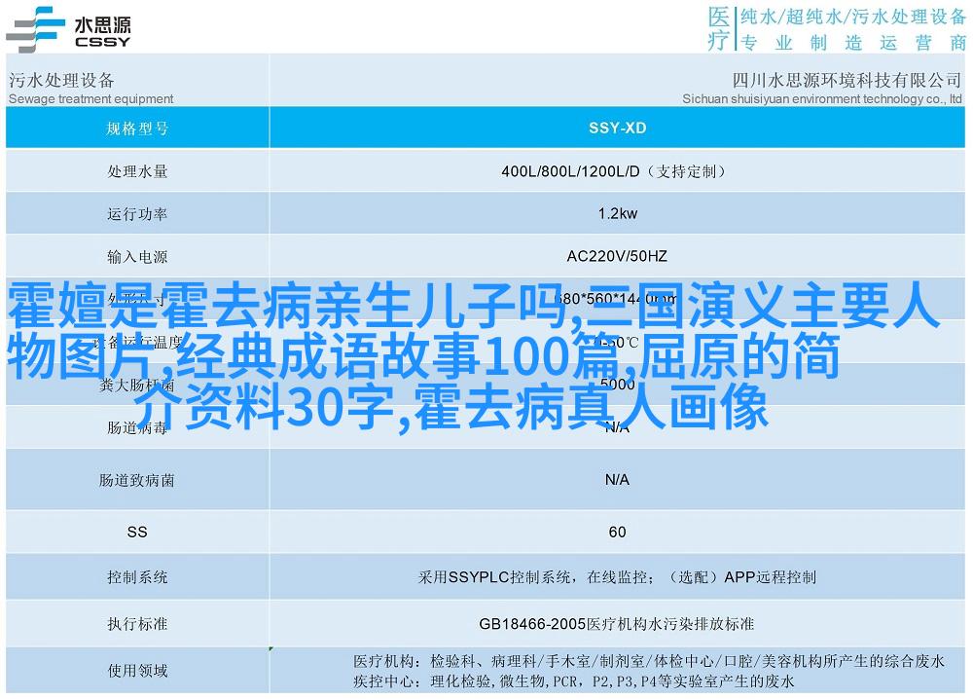The width and height of the screenshot is (973, 699).
Task: Click the 运行功率 row label
Action: point(137,214)
